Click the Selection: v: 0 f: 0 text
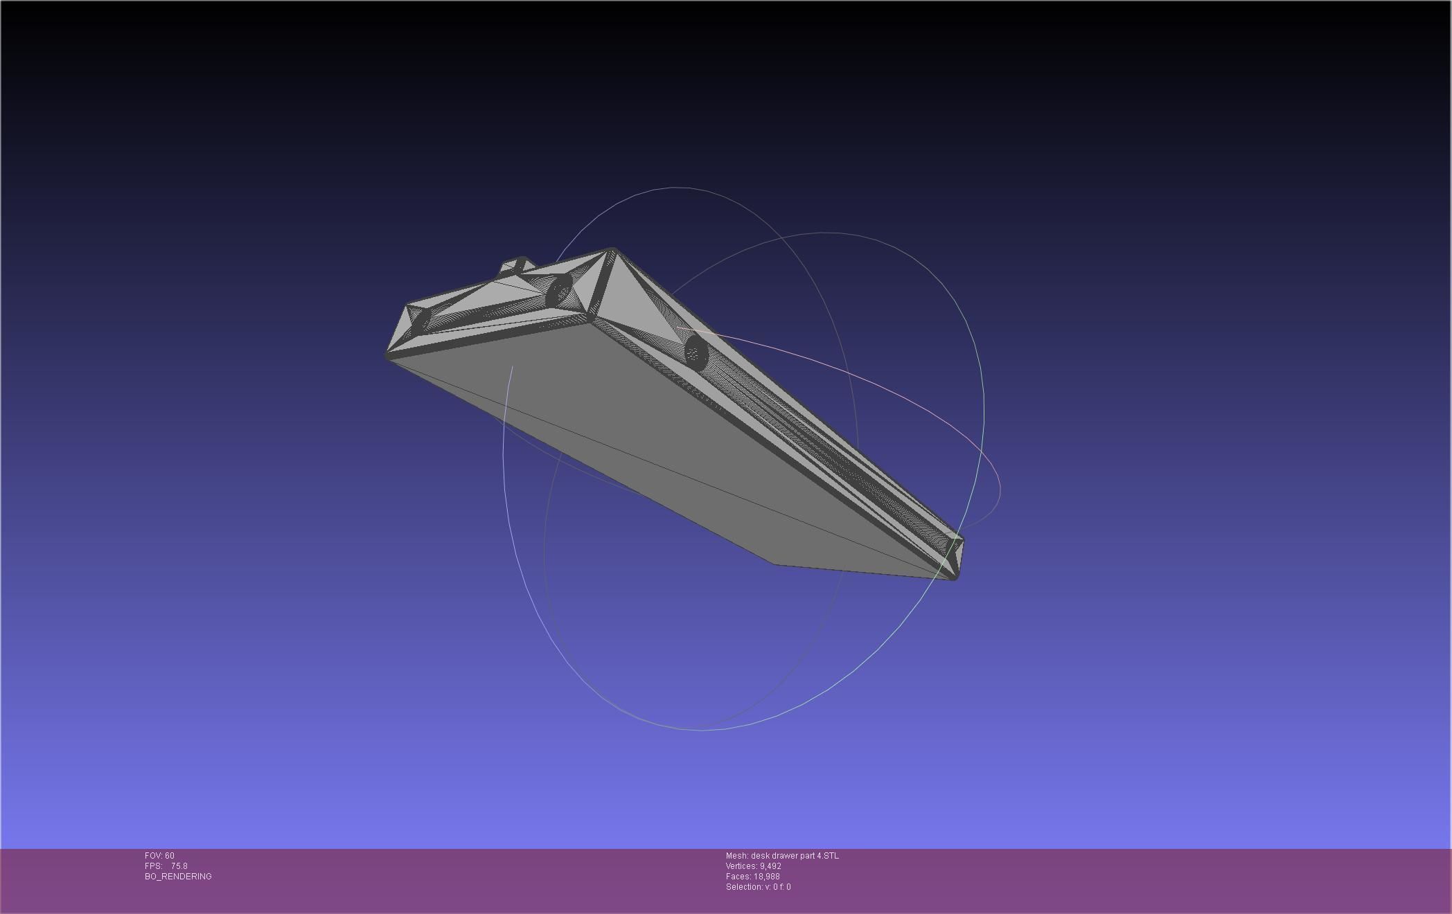 click(759, 887)
